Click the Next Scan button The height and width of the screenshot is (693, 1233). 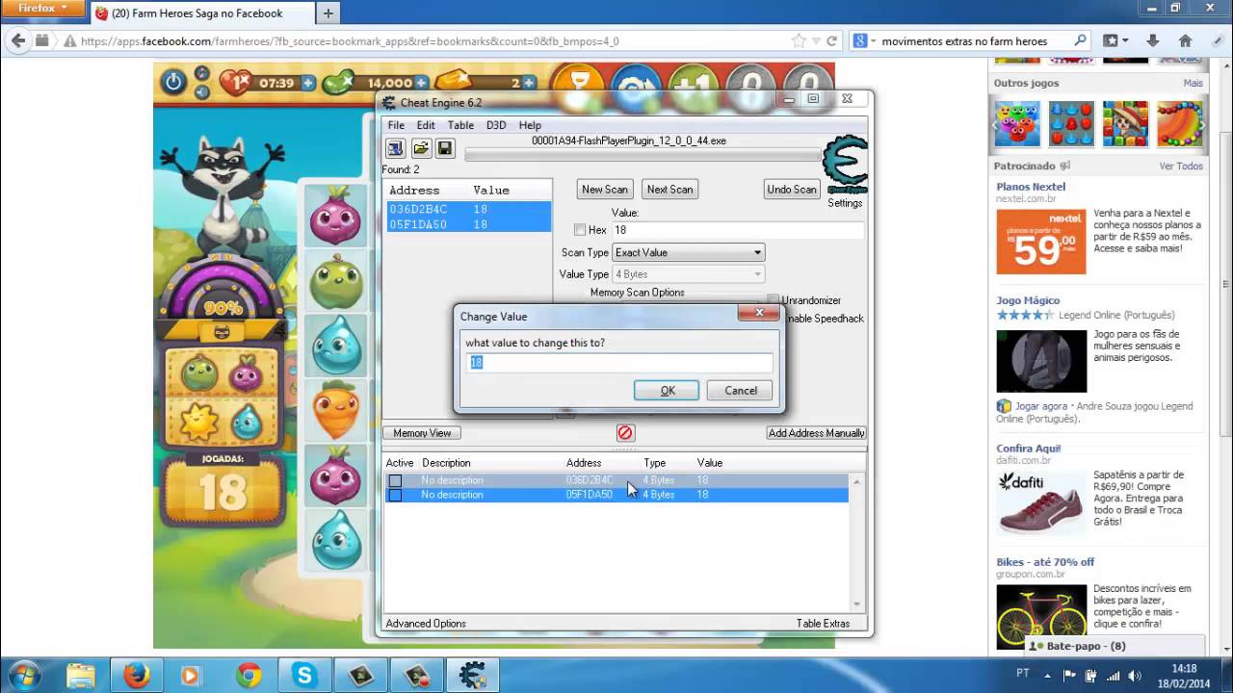click(x=669, y=190)
